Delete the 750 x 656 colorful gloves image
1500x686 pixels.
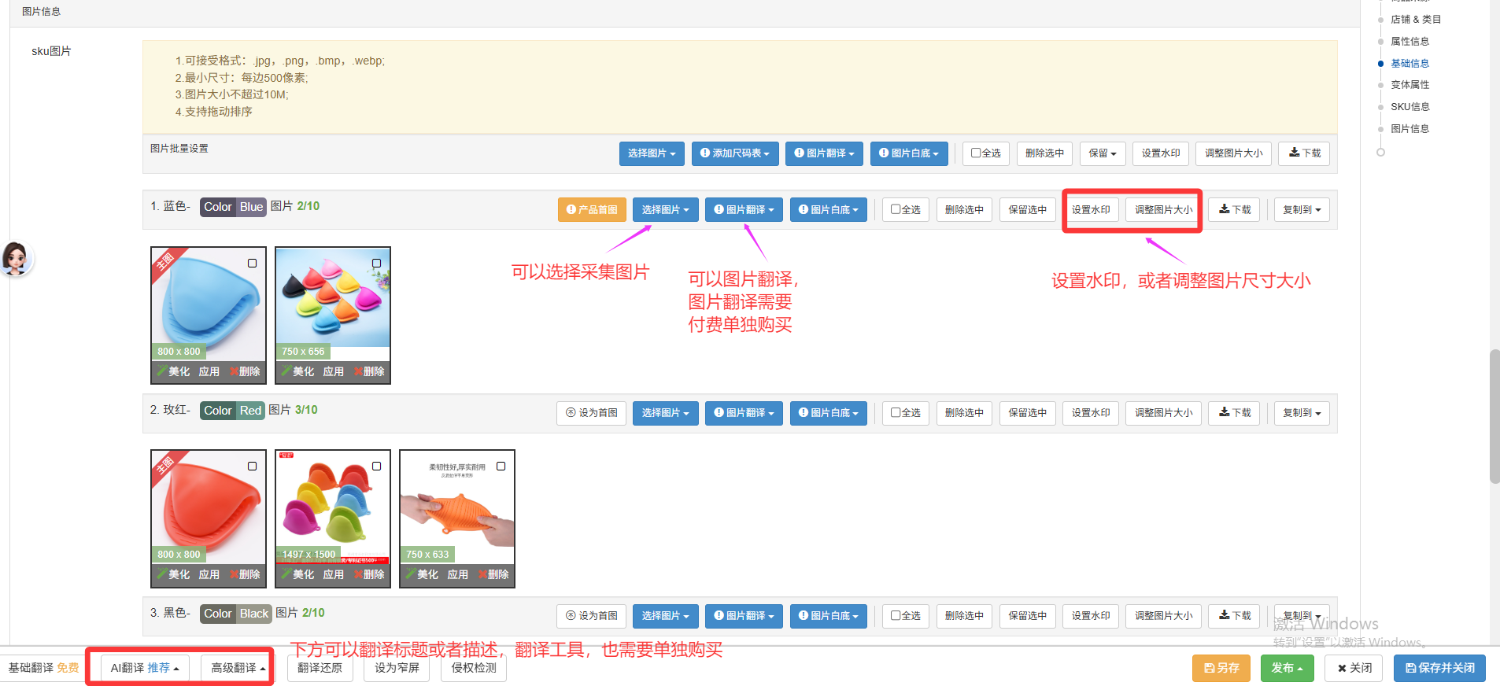(370, 371)
